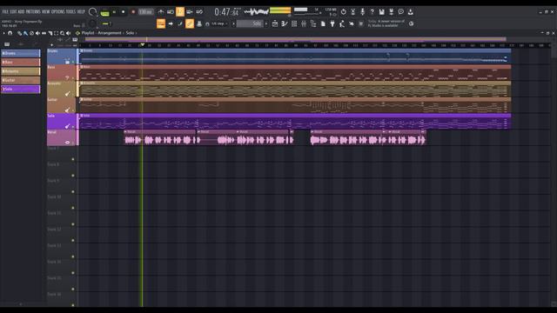Image resolution: width=557 pixels, height=313 pixels.
Task: Open the ADD menu
Action: coord(21,11)
